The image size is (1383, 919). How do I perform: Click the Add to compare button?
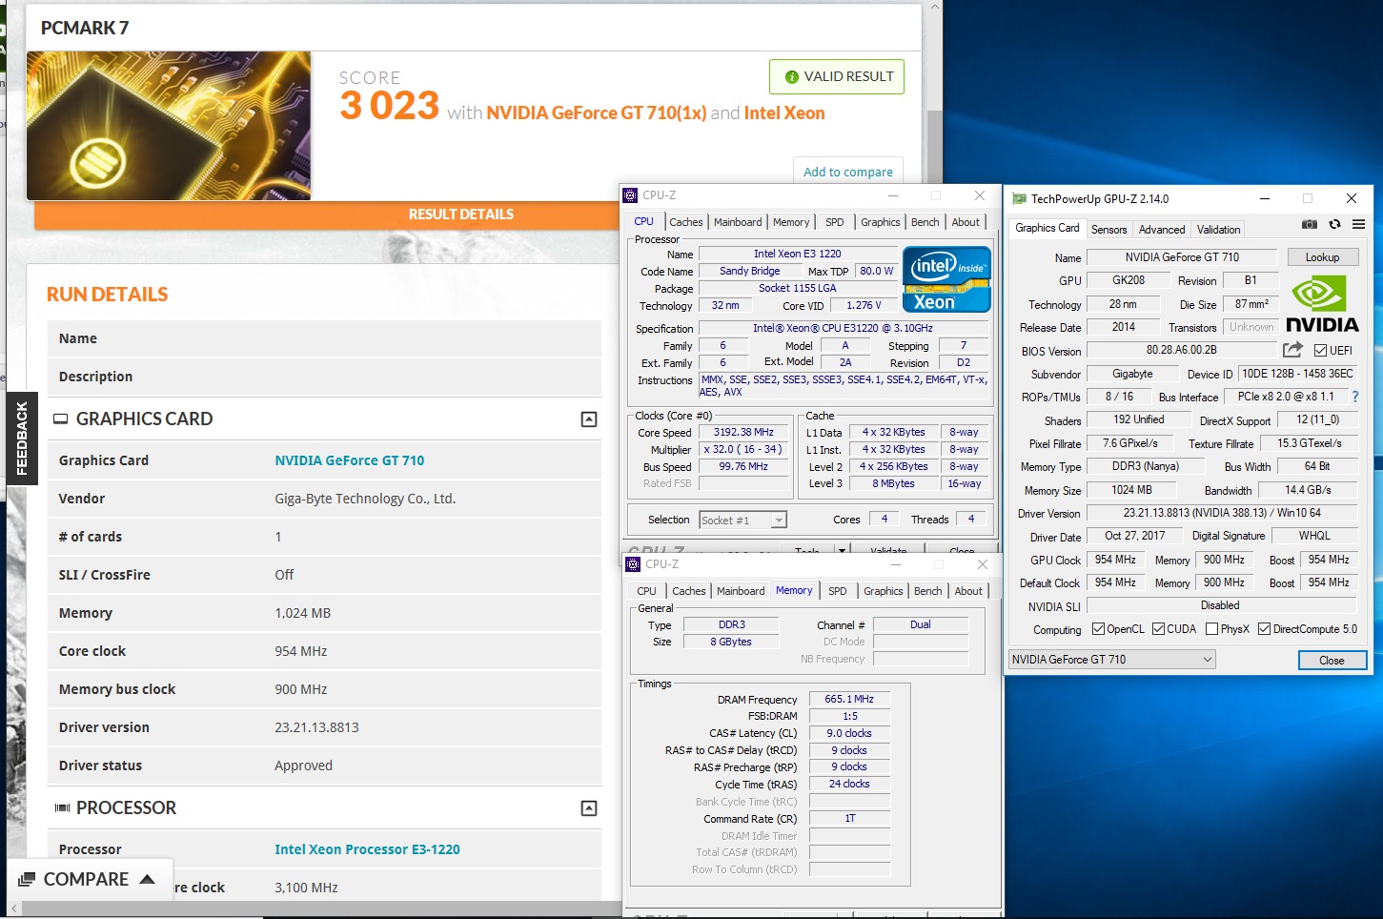coord(848,172)
